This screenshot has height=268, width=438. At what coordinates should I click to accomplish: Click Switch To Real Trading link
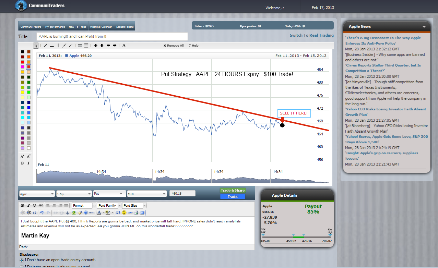[x=311, y=35]
